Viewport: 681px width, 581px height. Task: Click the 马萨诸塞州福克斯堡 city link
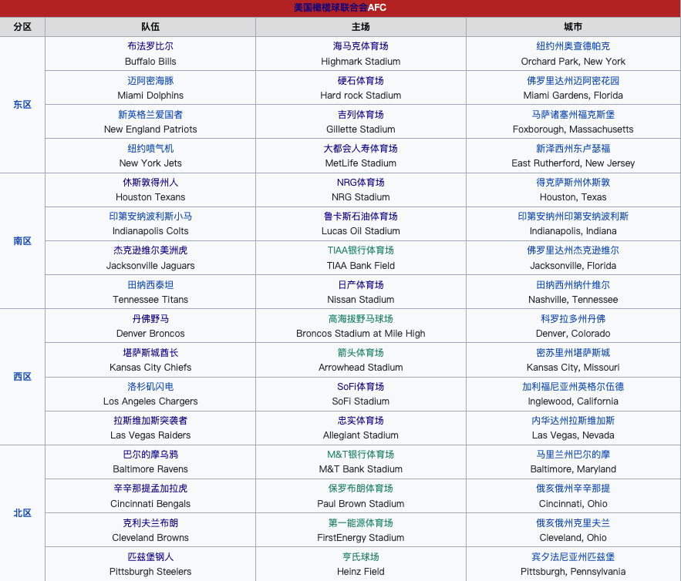573,115
